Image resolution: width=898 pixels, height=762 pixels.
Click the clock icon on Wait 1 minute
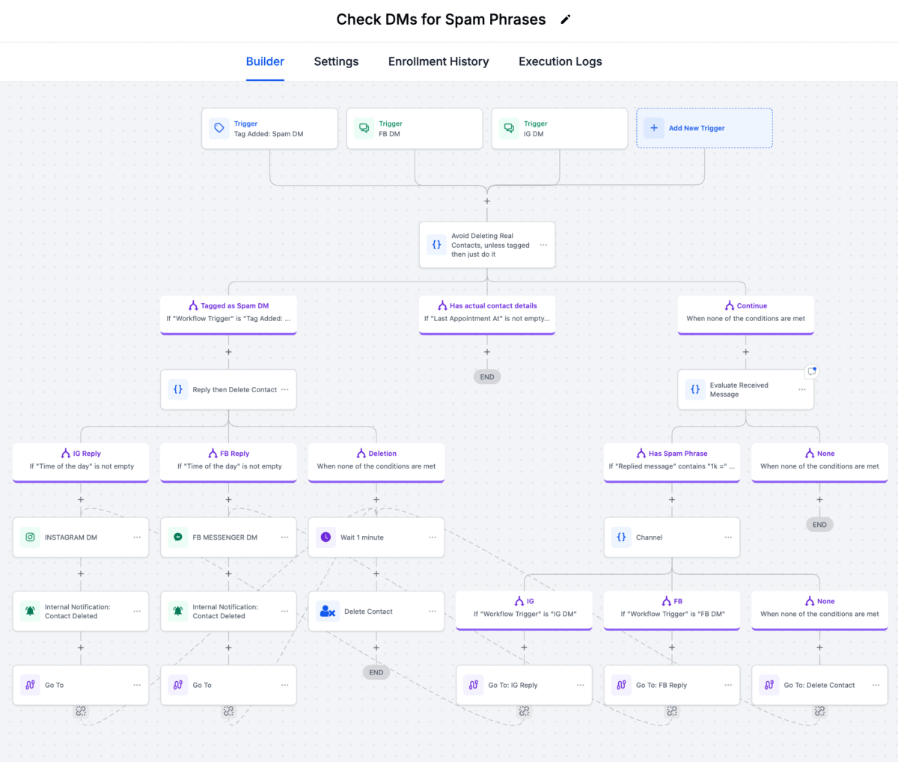click(x=326, y=537)
